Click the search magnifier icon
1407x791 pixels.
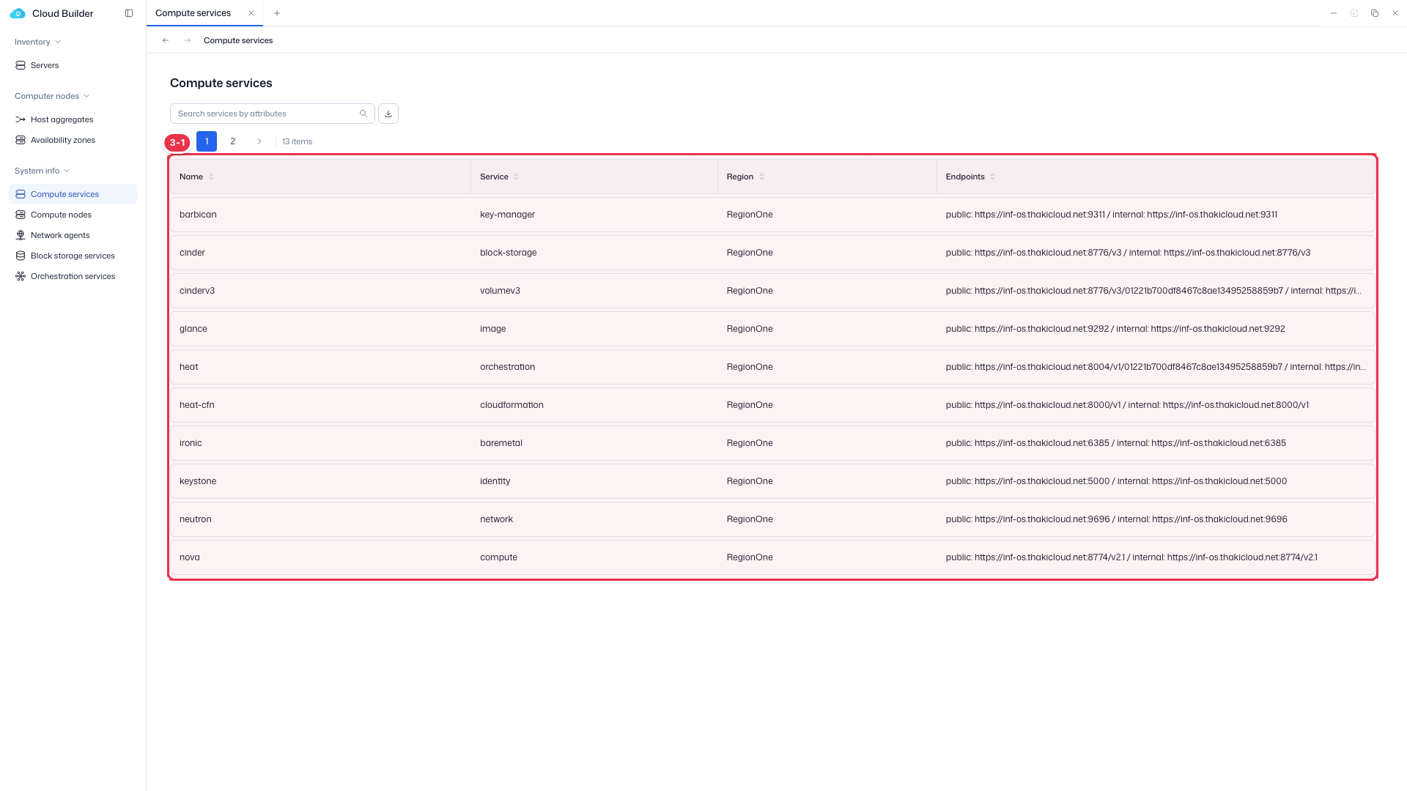[363, 114]
